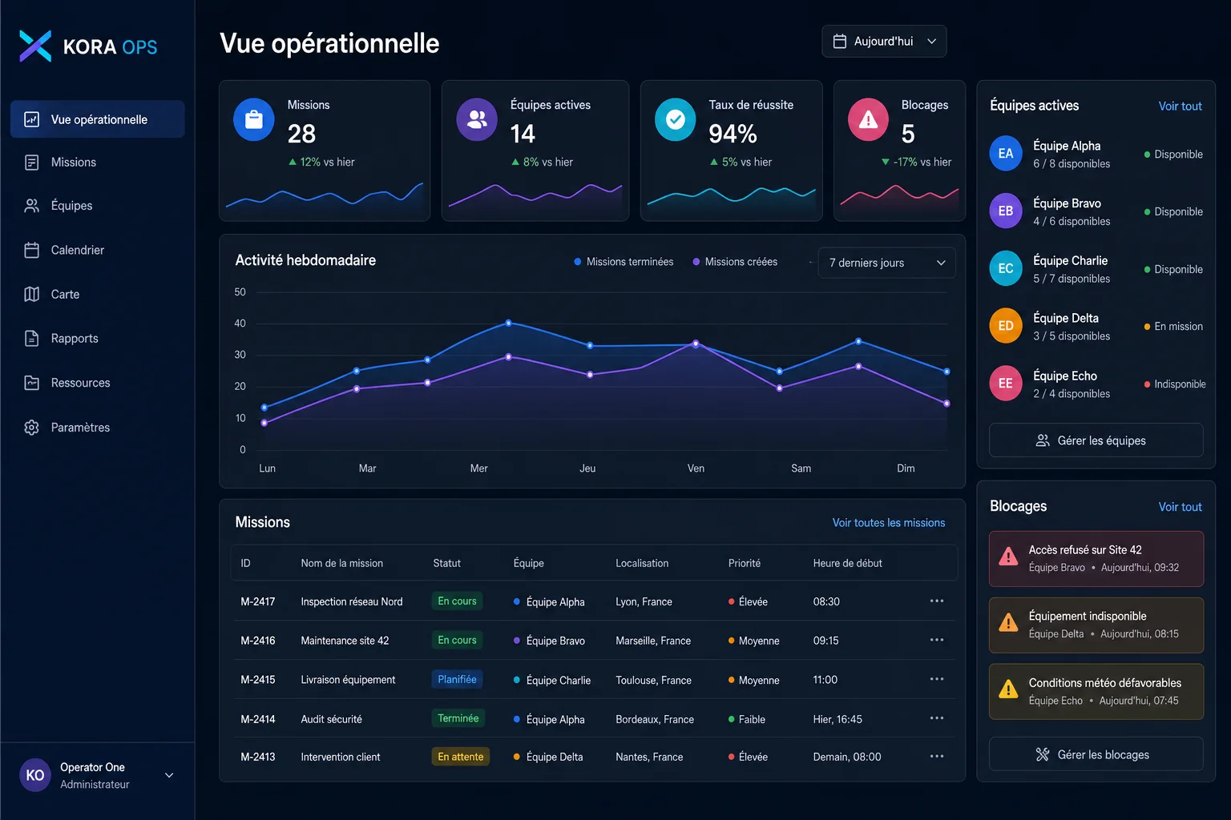The image size is (1231, 820).
Task: Click warning icon for Conditions météo défavorables
Action: [1008, 689]
